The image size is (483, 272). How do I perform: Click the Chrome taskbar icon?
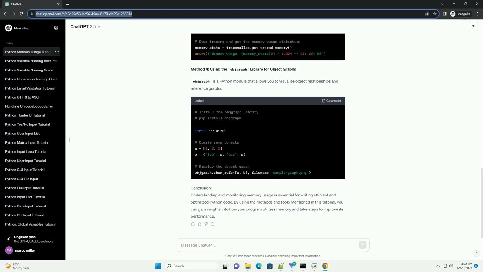(325, 266)
